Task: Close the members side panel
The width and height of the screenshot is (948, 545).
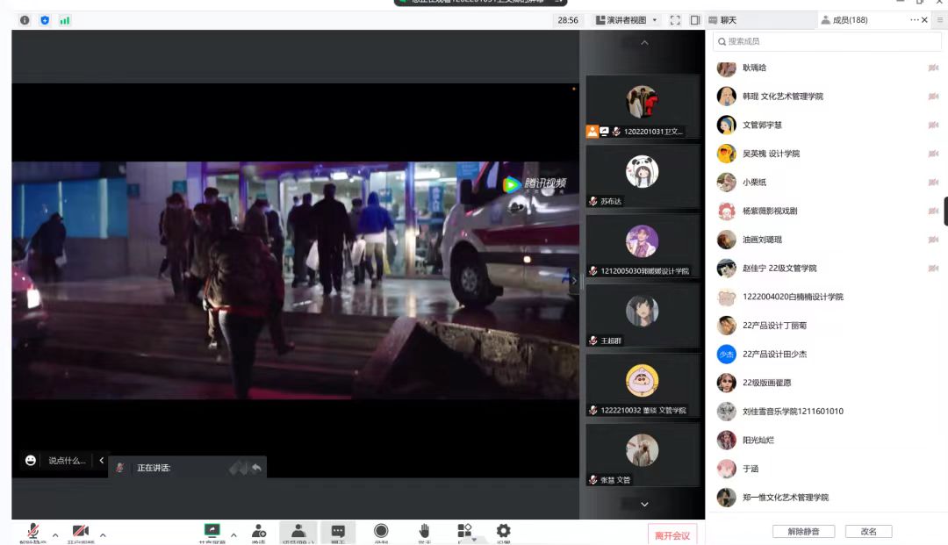Action: (x=924, y=20)
